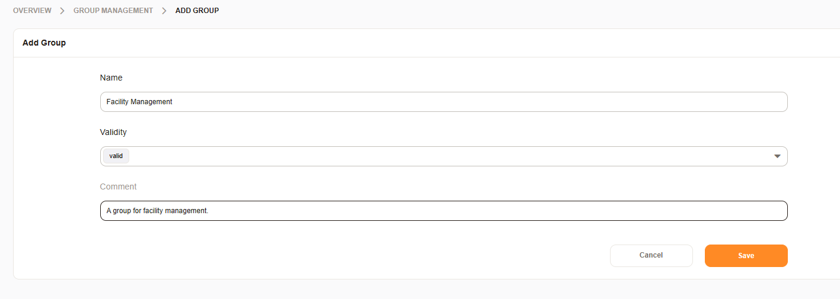Go to the OVERVIEW breadcrumb

pos(32,11)
